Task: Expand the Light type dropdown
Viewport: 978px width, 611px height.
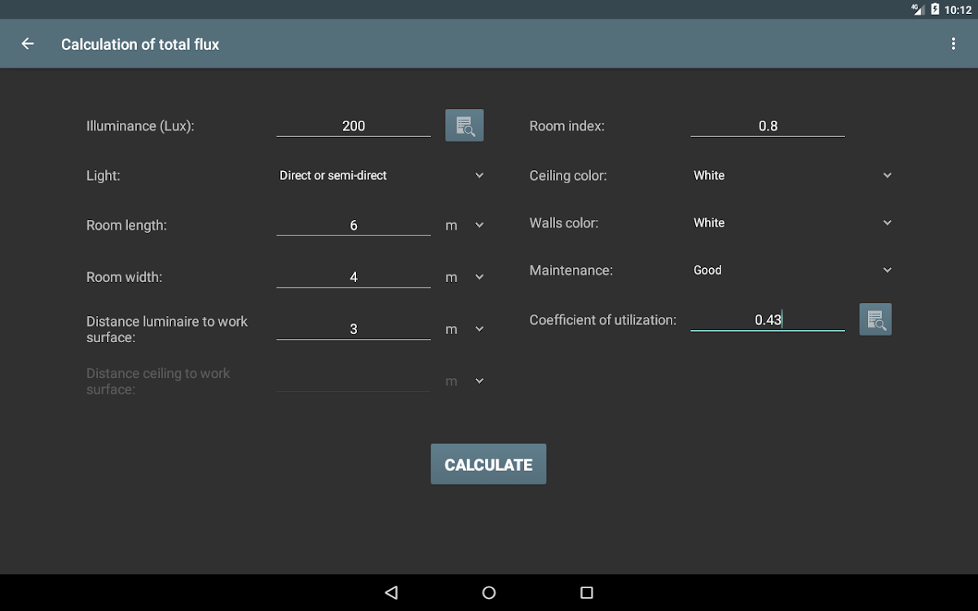Action: pos(381,175)
